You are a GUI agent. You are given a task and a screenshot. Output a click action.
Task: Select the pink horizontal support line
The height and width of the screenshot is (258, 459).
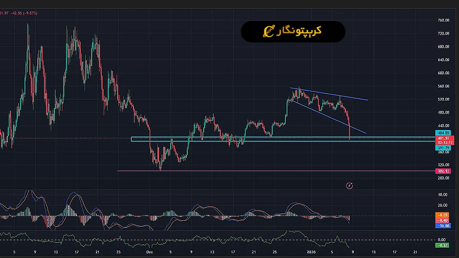coord(262,171)
